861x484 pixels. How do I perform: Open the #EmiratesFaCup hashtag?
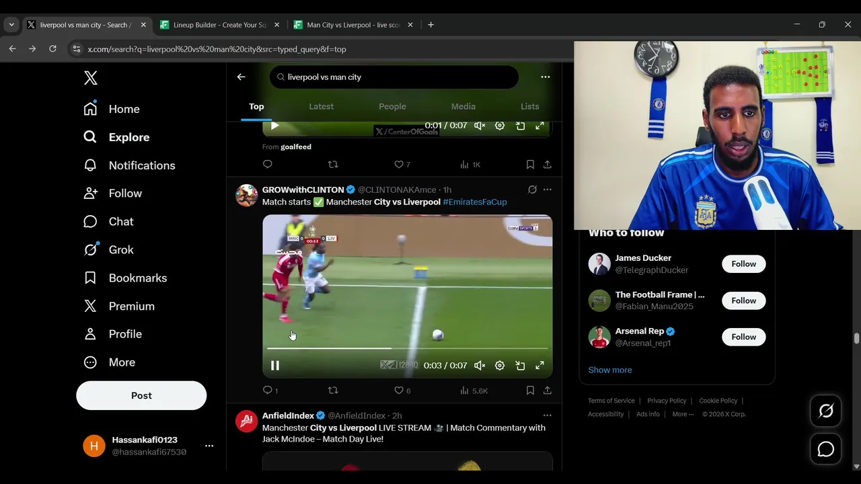pyautogui.click(x=475, y=202)
